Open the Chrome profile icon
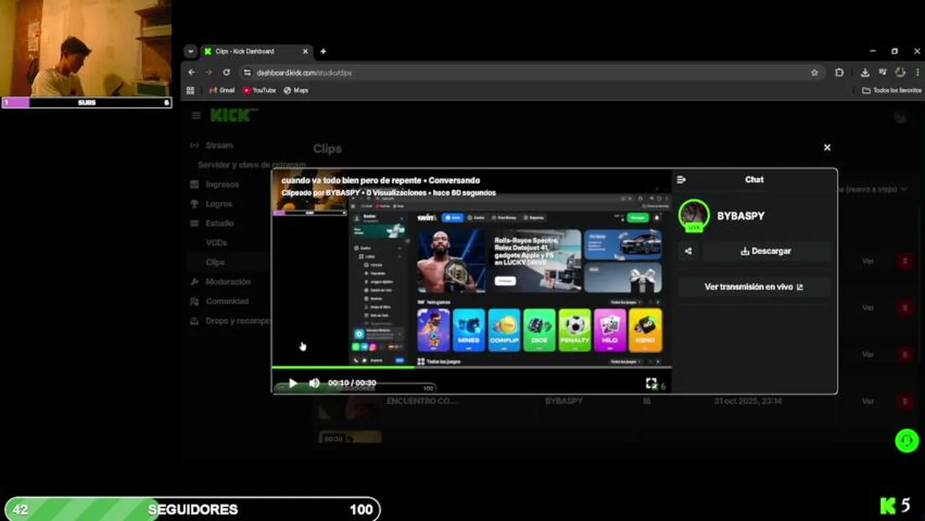This screenshot has height=521, width=925. (900, 72)
